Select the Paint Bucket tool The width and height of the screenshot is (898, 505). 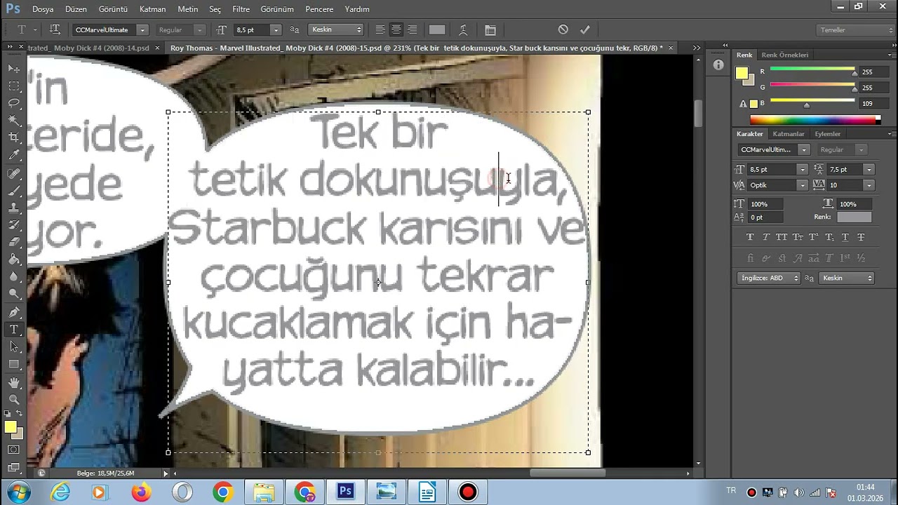coord(13,260)
